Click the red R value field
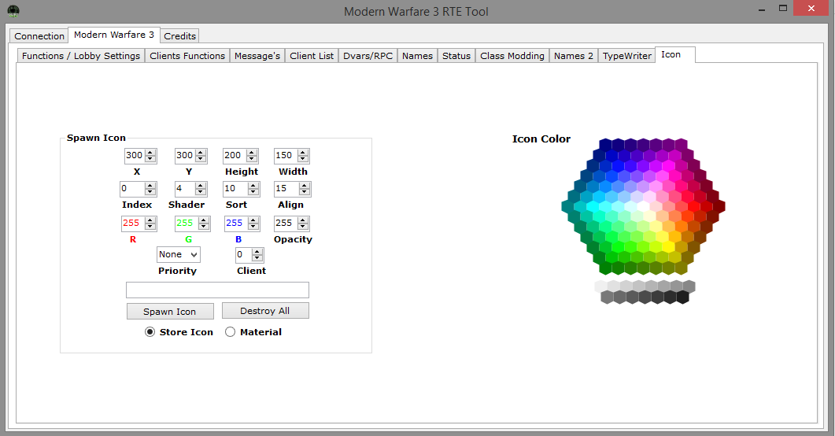 pos(132,224)
